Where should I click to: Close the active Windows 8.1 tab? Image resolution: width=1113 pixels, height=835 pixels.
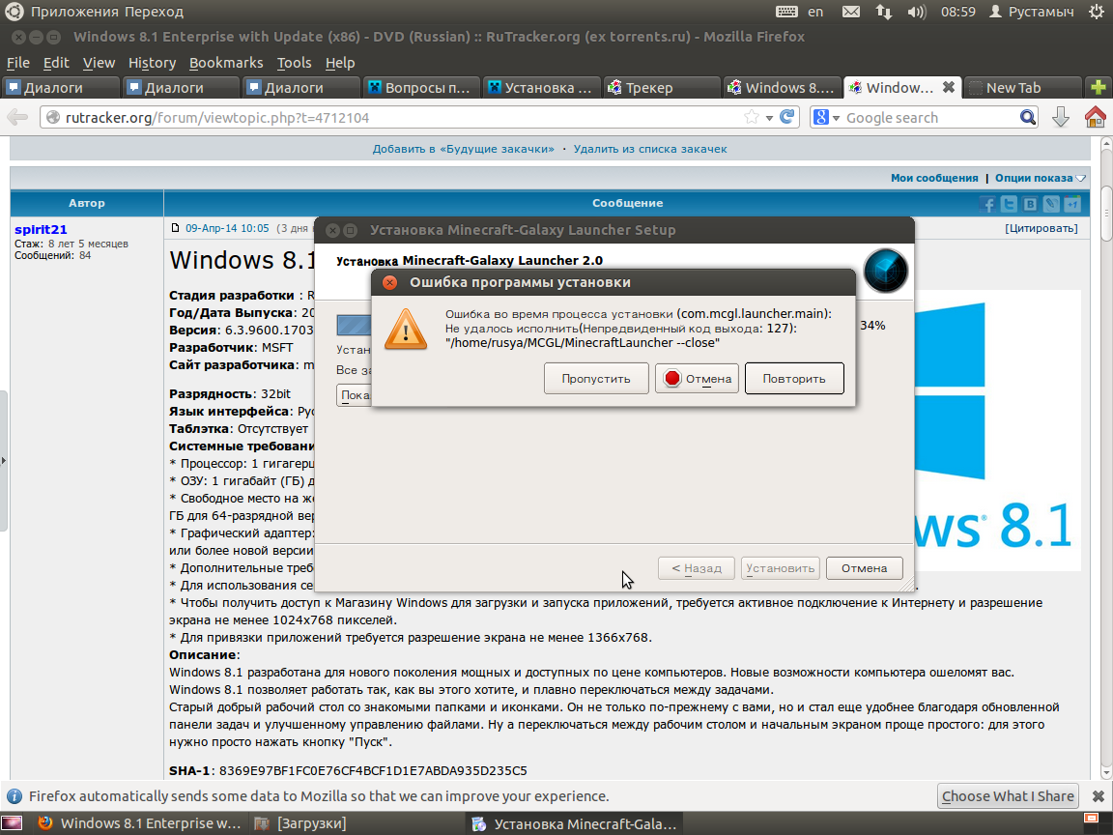949,87
